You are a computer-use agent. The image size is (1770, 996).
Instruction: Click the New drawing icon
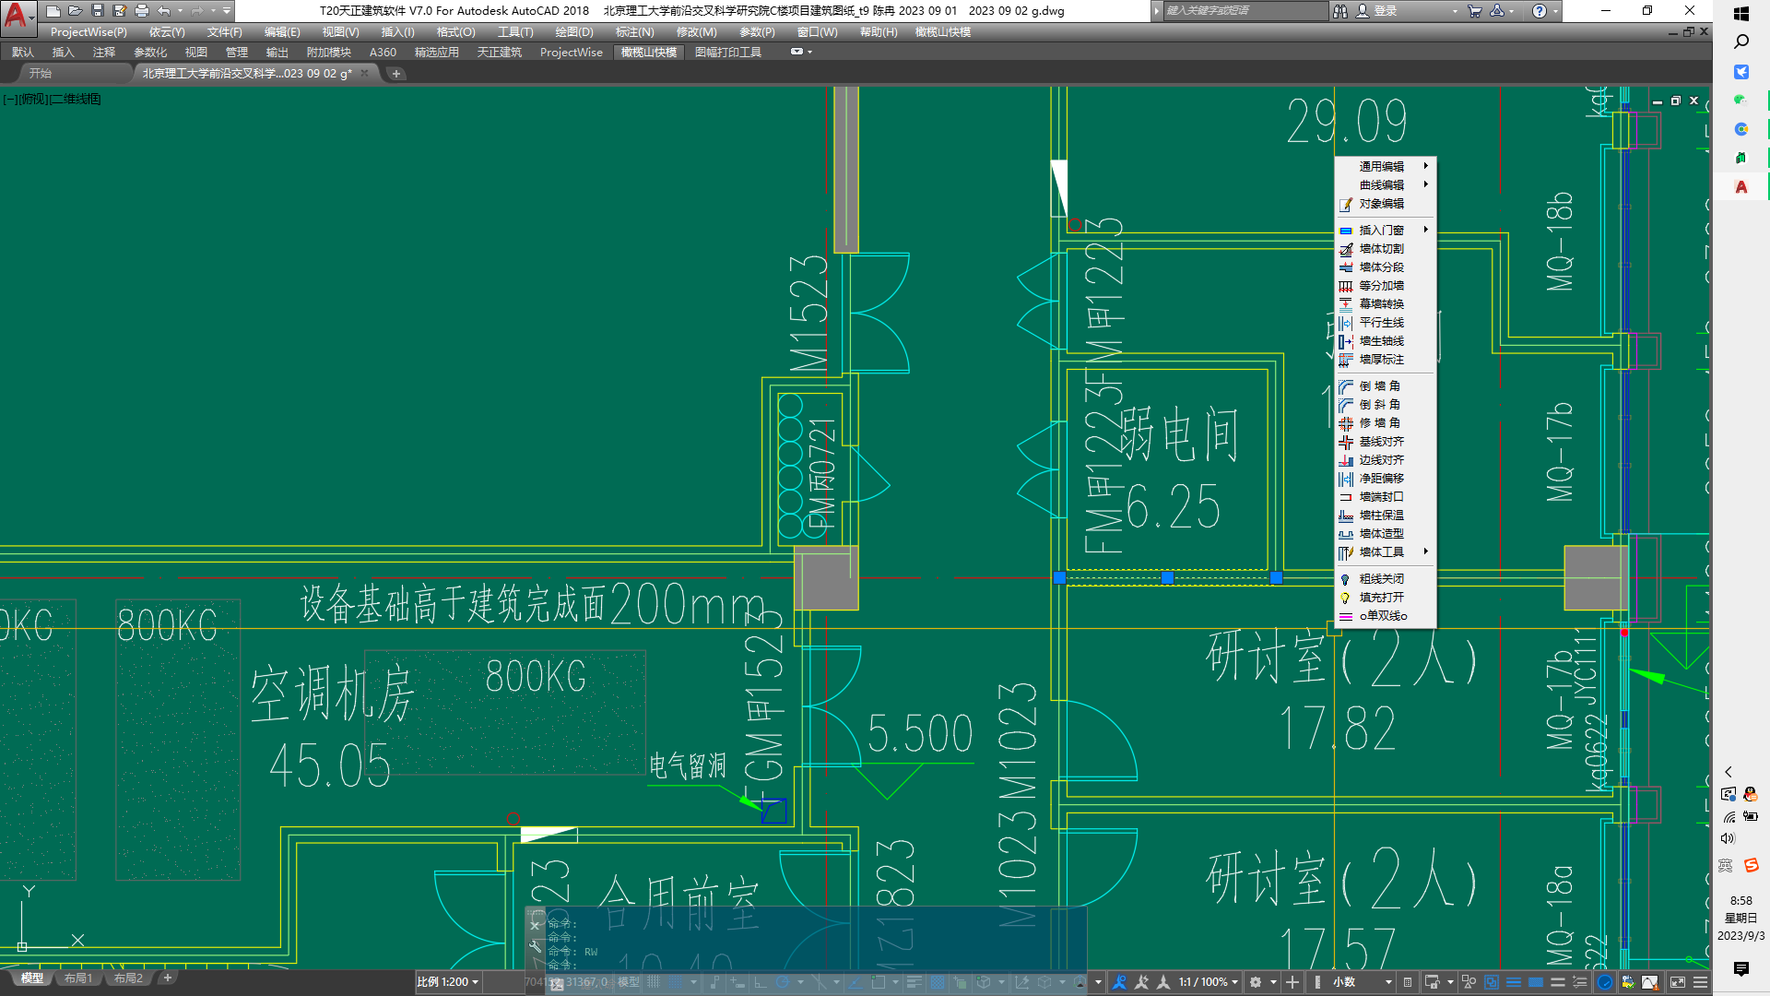pos(53,11)
